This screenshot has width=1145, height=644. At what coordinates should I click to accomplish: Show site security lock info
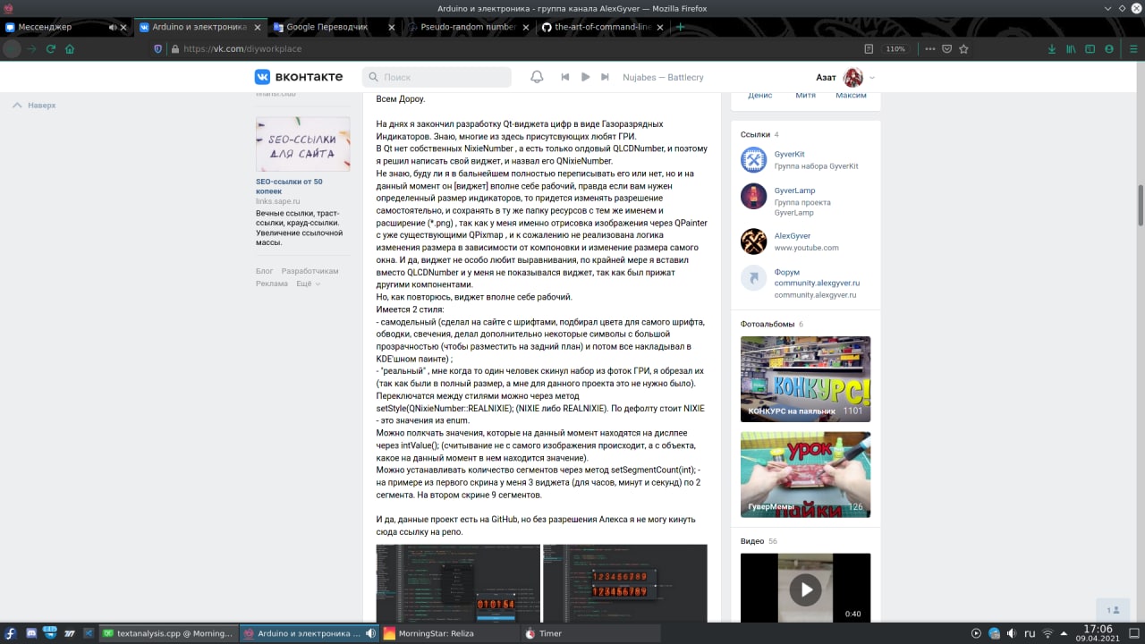174,49
